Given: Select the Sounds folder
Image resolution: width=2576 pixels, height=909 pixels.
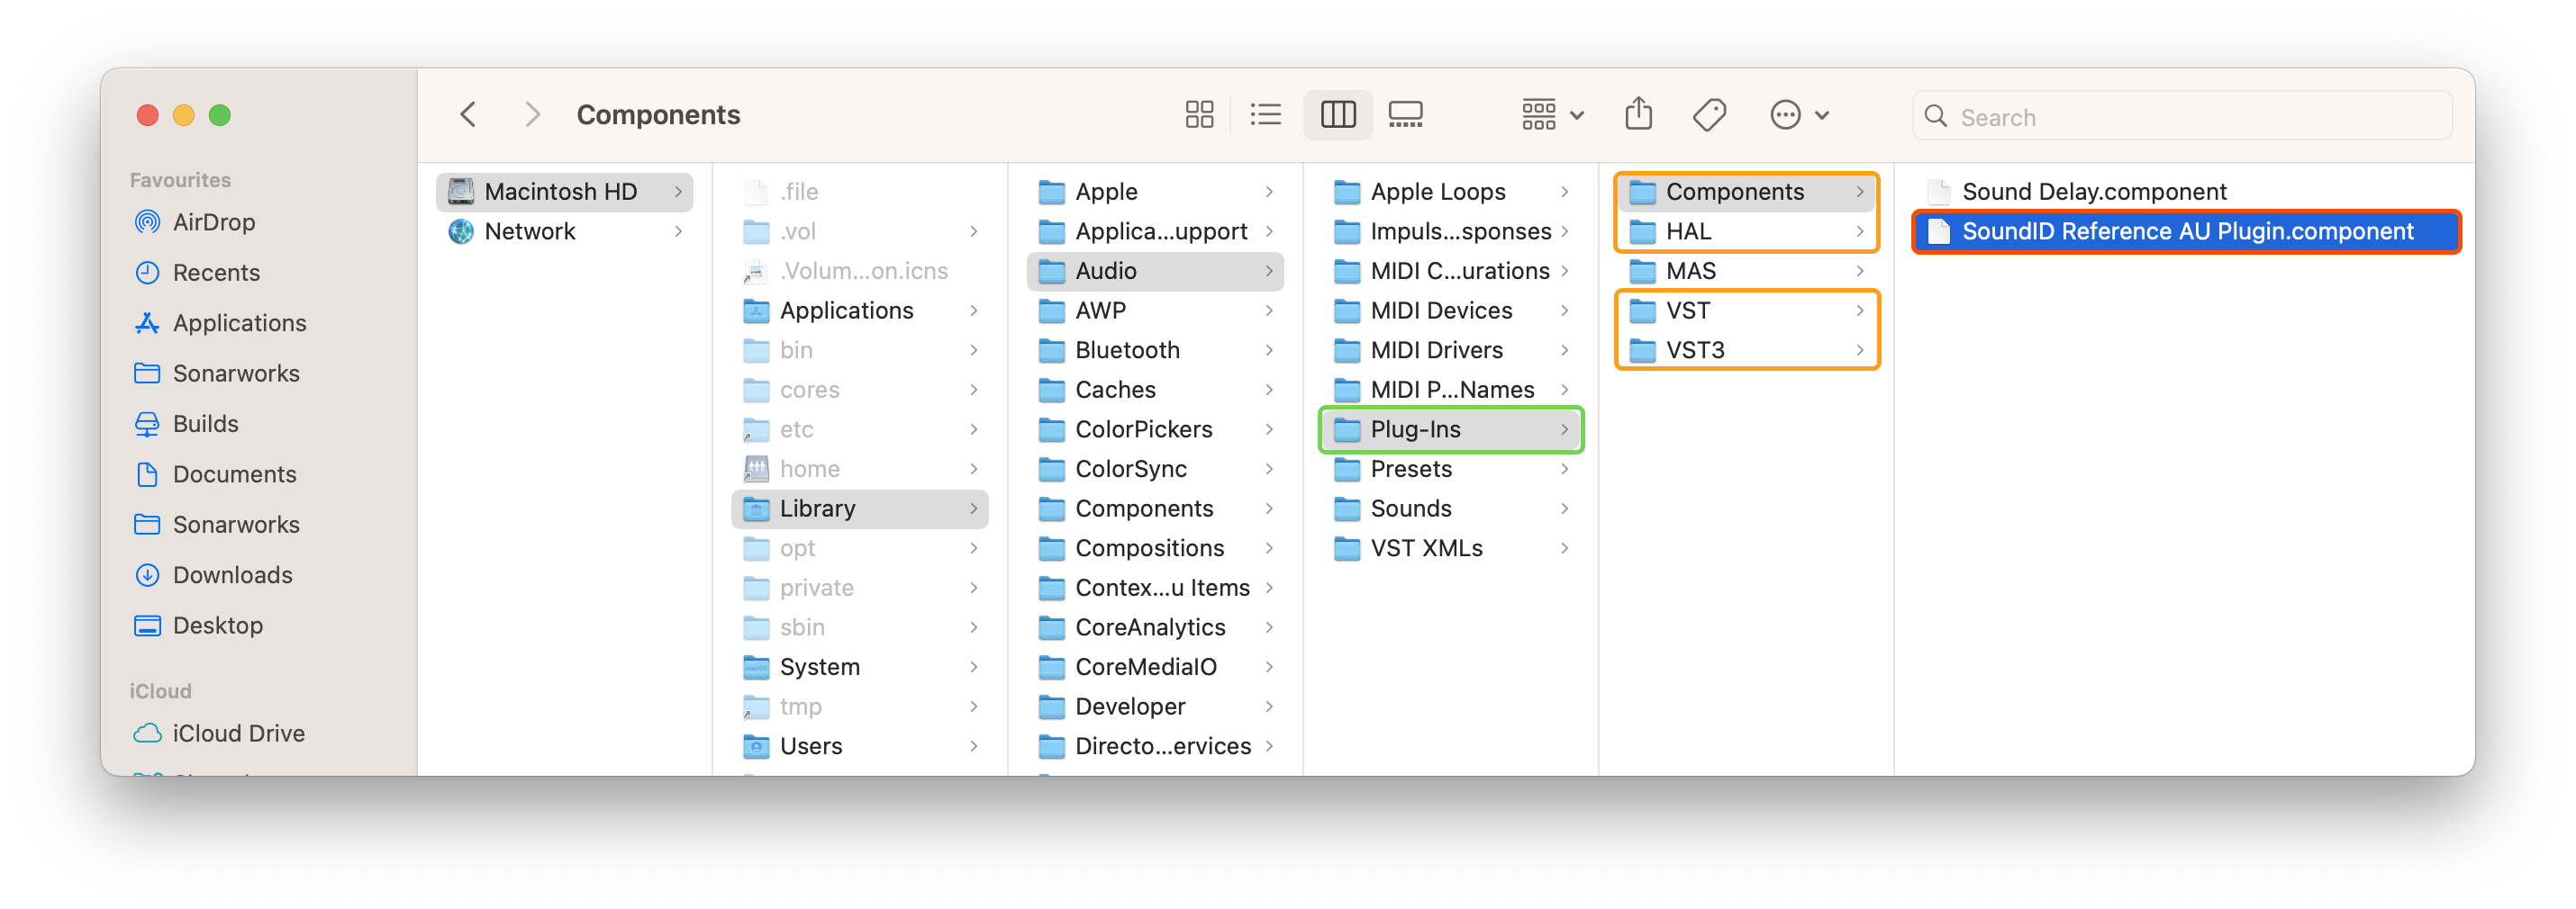Looking at the screenshot, I should pyautogui.click(x=1451, y=508).
